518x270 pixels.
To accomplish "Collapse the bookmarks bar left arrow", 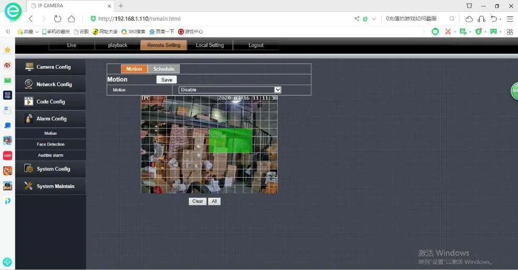I will point(8,31).
